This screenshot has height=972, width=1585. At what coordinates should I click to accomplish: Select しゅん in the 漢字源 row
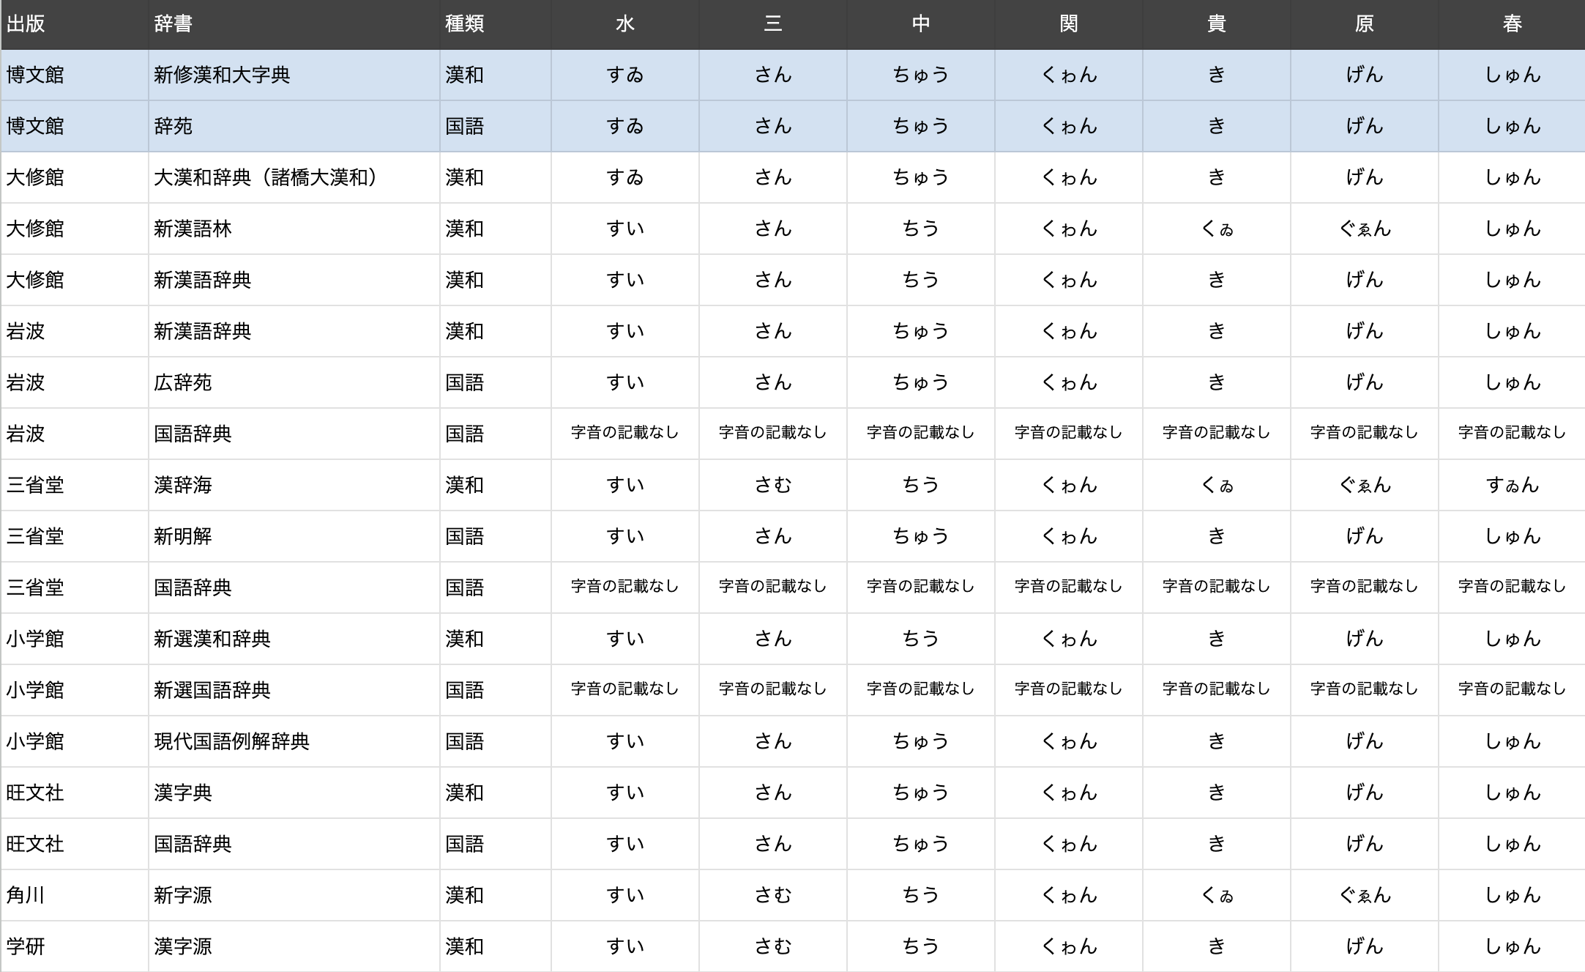click(1512, 946)
